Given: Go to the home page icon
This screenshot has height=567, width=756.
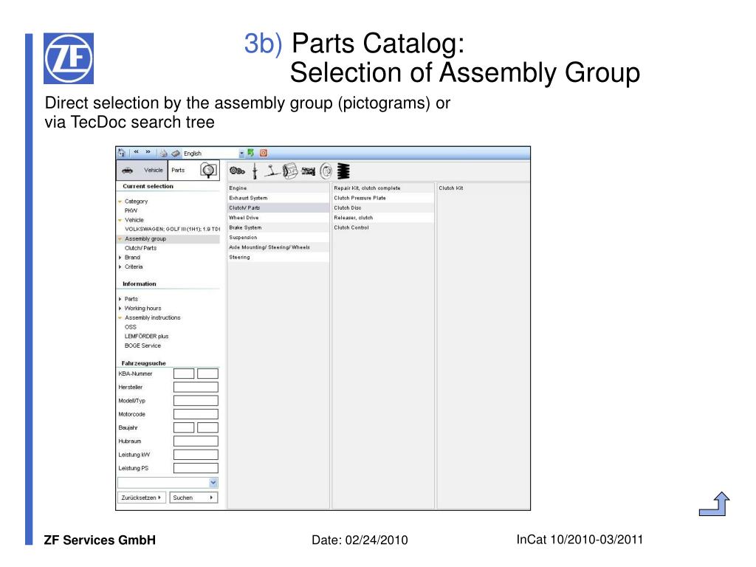Looking at the screenshot, I should pos(122,153).
